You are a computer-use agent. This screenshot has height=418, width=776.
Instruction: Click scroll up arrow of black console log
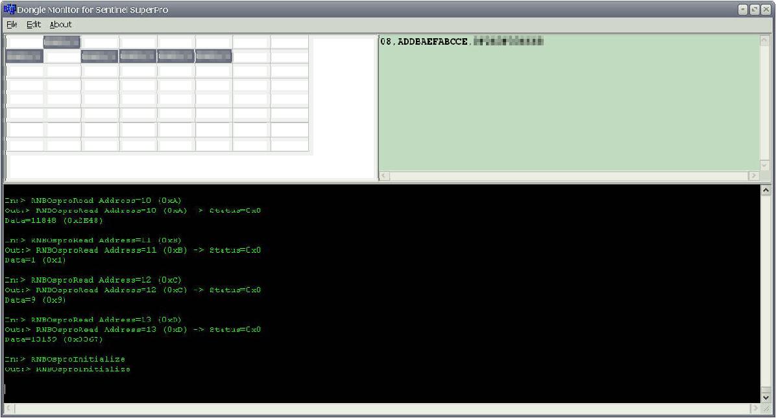765,191
